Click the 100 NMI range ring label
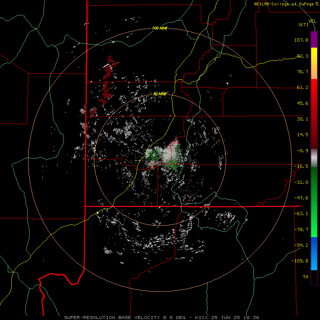Image resolution: width=320 pixels, height=320 pixels. [160, 28]
